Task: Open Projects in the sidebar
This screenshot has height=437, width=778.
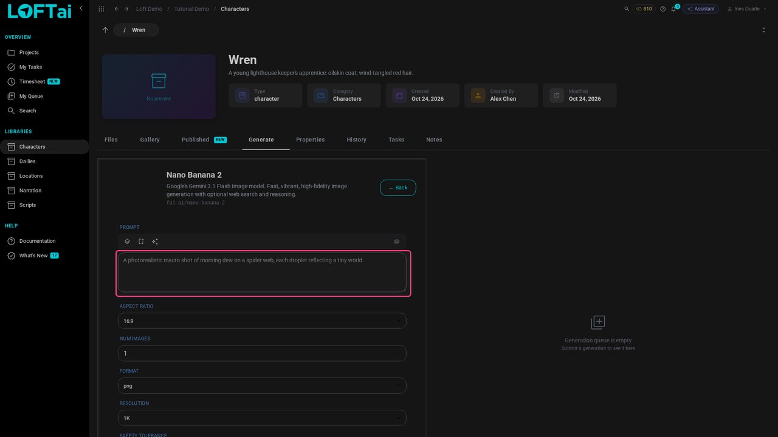Action: coord(44,53)
